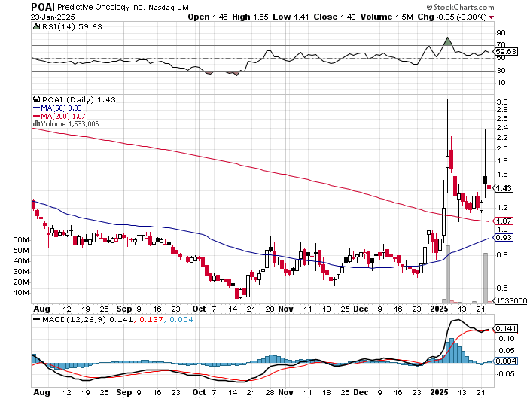Click the MA(200) 1.07 legend entry
The image size is (527, 399).
tap(62, 116)
